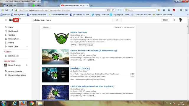Focus the Firefox Search box
The height and width of the screenshot is (106, 189).
pyautogui.click(x=140, y=10)
